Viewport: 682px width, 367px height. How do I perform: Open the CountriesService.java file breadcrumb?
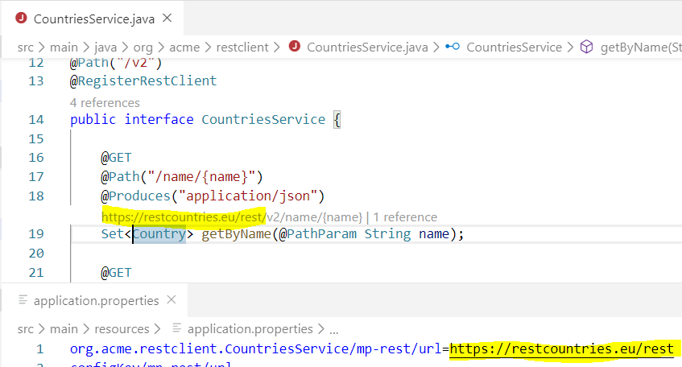[367, 47]
